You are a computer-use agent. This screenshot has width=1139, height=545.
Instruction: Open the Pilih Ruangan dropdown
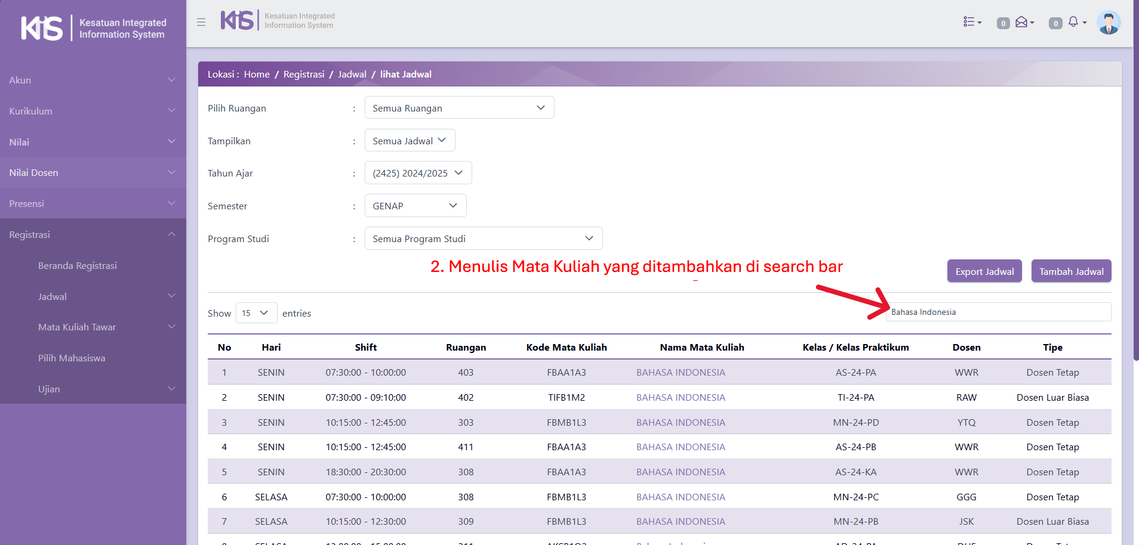459,108
